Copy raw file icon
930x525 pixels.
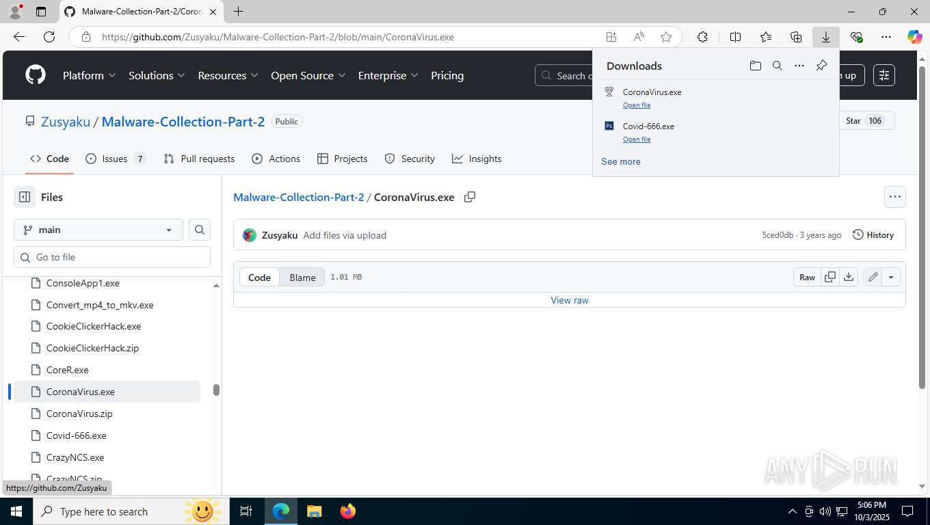click(x=830, y=277)
